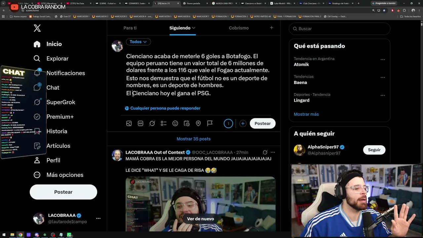
Task: Open the MARCADOR 1 bookmark
Action: (x=81, y=16)
